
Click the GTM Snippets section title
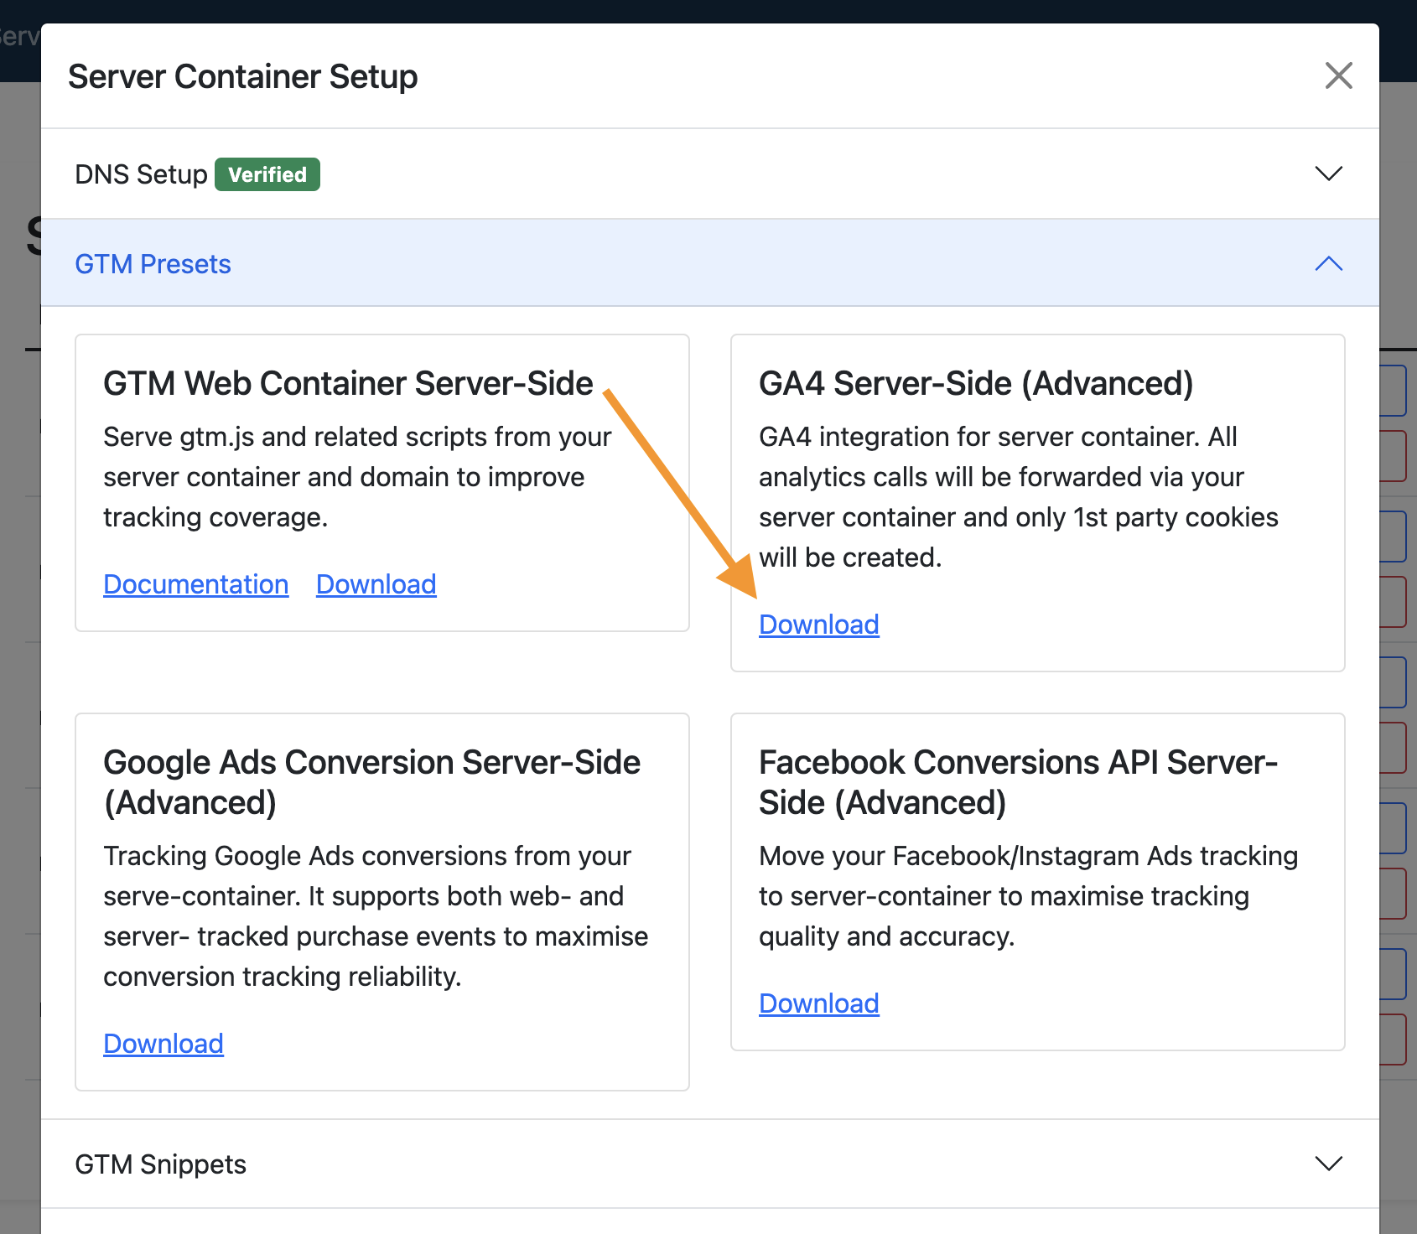(x=160, y=1164)
